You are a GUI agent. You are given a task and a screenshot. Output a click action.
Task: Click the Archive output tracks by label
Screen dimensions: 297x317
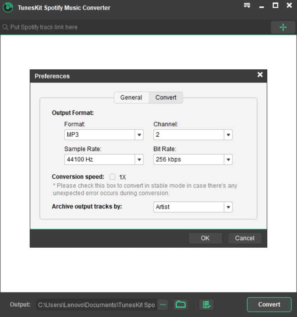[x=87, y=206]
